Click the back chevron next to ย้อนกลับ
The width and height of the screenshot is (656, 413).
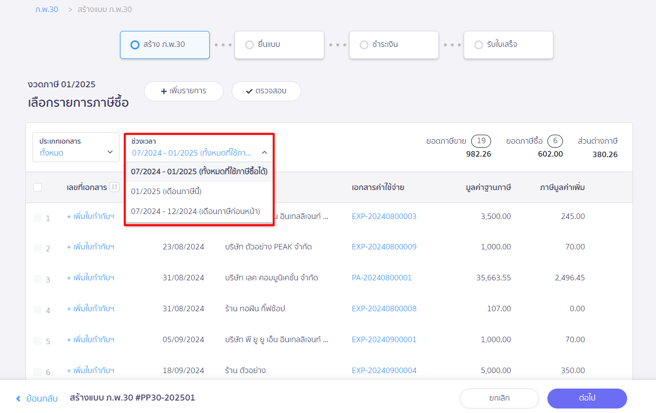pos(18,399)
